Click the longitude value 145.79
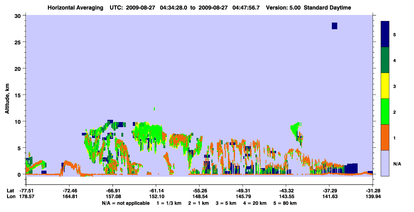Viewport: 414px width, 212px height. [x=243, y=196]
